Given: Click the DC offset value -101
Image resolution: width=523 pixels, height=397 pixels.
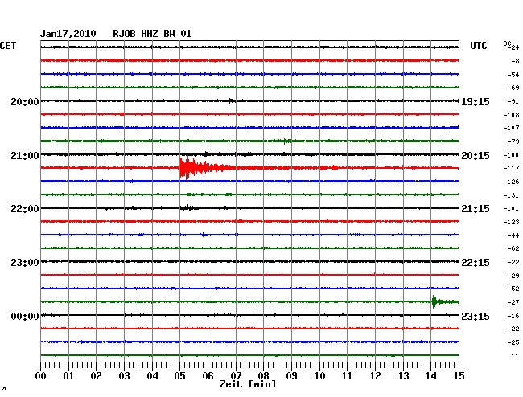Looking at the screenshot, I should pos(511,208).
